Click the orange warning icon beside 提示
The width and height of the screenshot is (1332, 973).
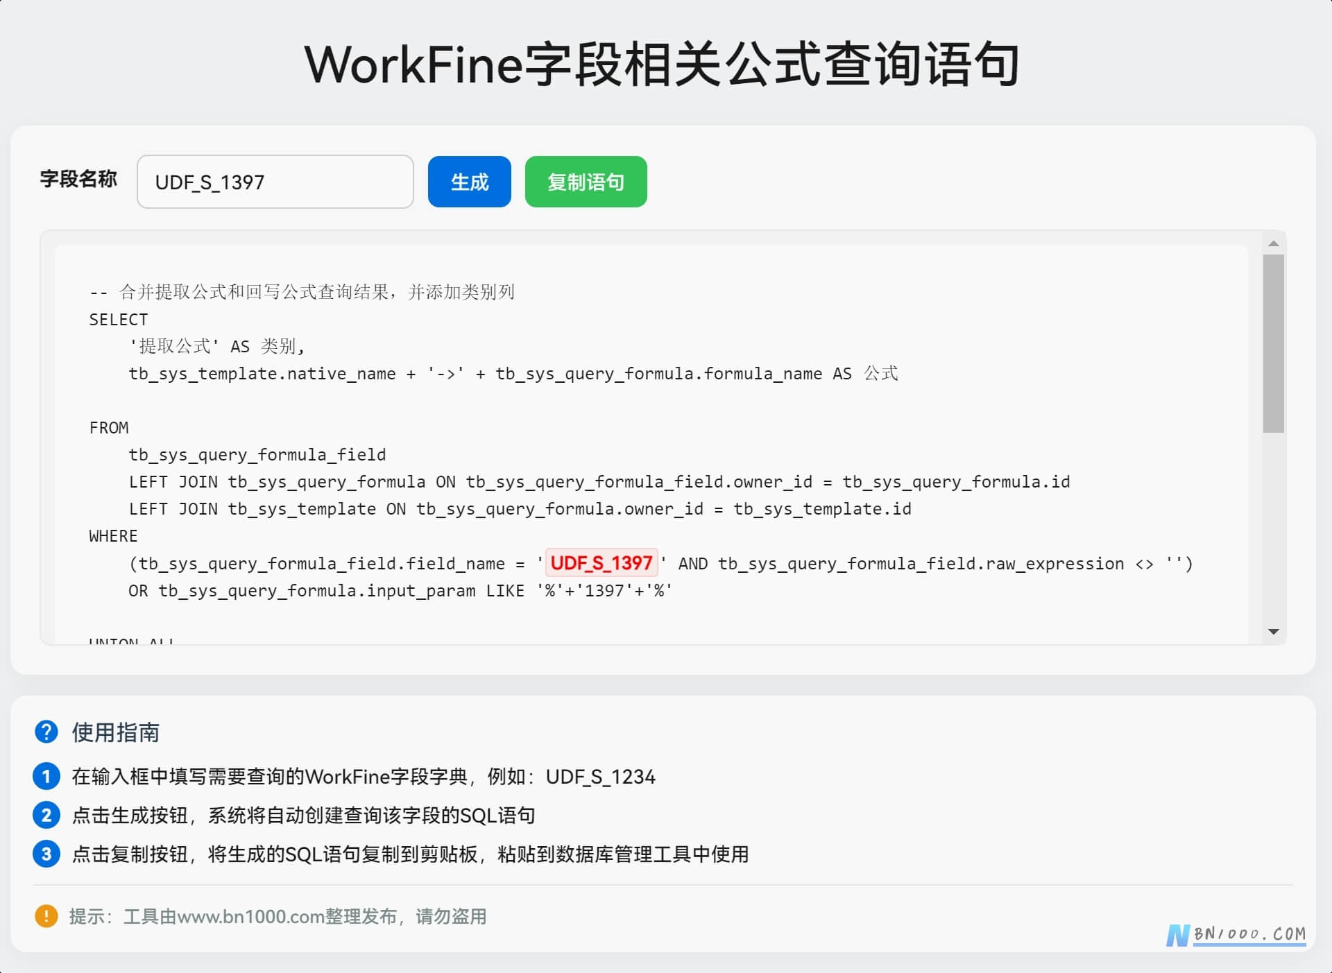46,916
